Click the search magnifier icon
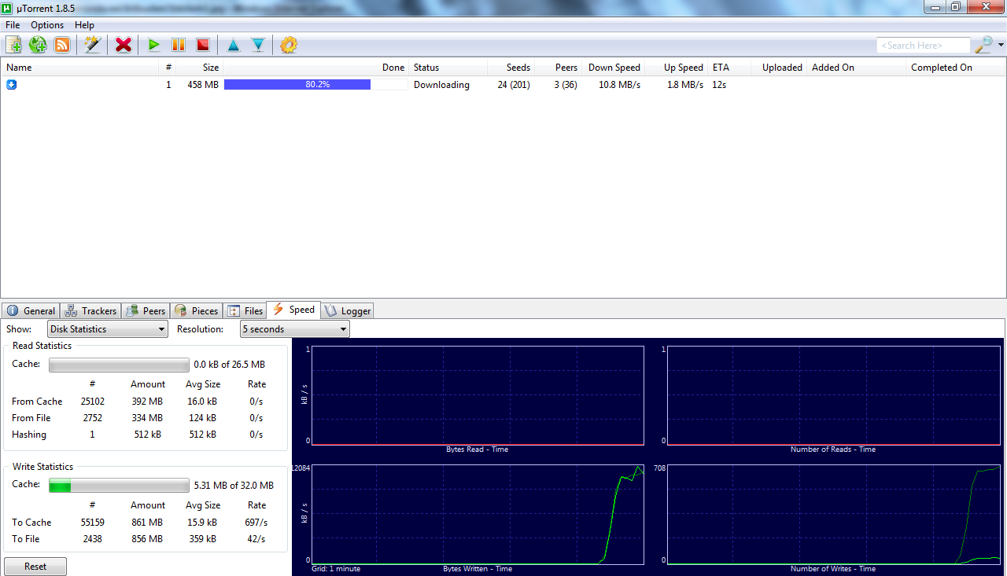This screenshot has width=1007, height=576. coord(983,45)
